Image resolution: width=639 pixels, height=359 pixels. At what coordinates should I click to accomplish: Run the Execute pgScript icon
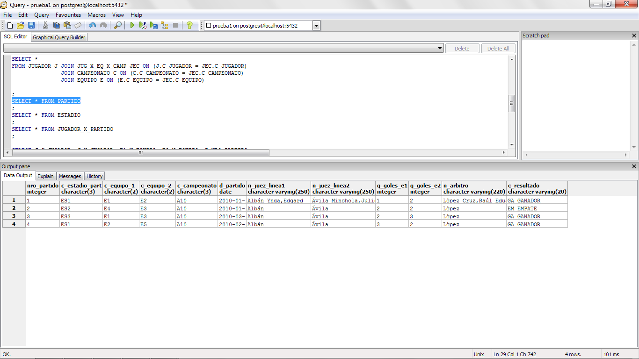pyautogui.click(x=143, y=25)
